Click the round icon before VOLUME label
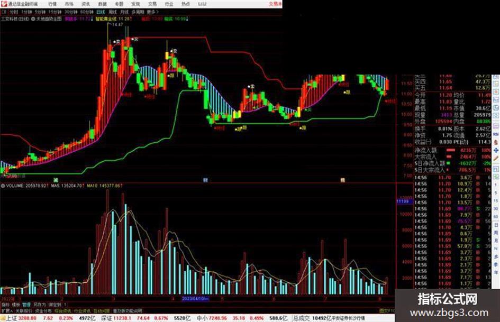500x322 pixels. [x=3, y=185]
